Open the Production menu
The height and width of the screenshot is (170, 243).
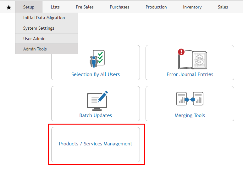(156, 7)
